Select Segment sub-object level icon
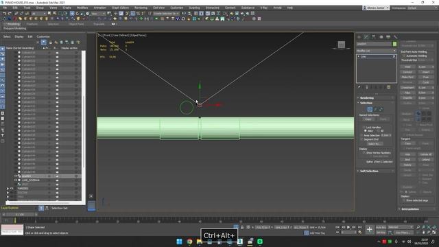The height and width of the screenshot is (247, 439). tap(375, 110)
